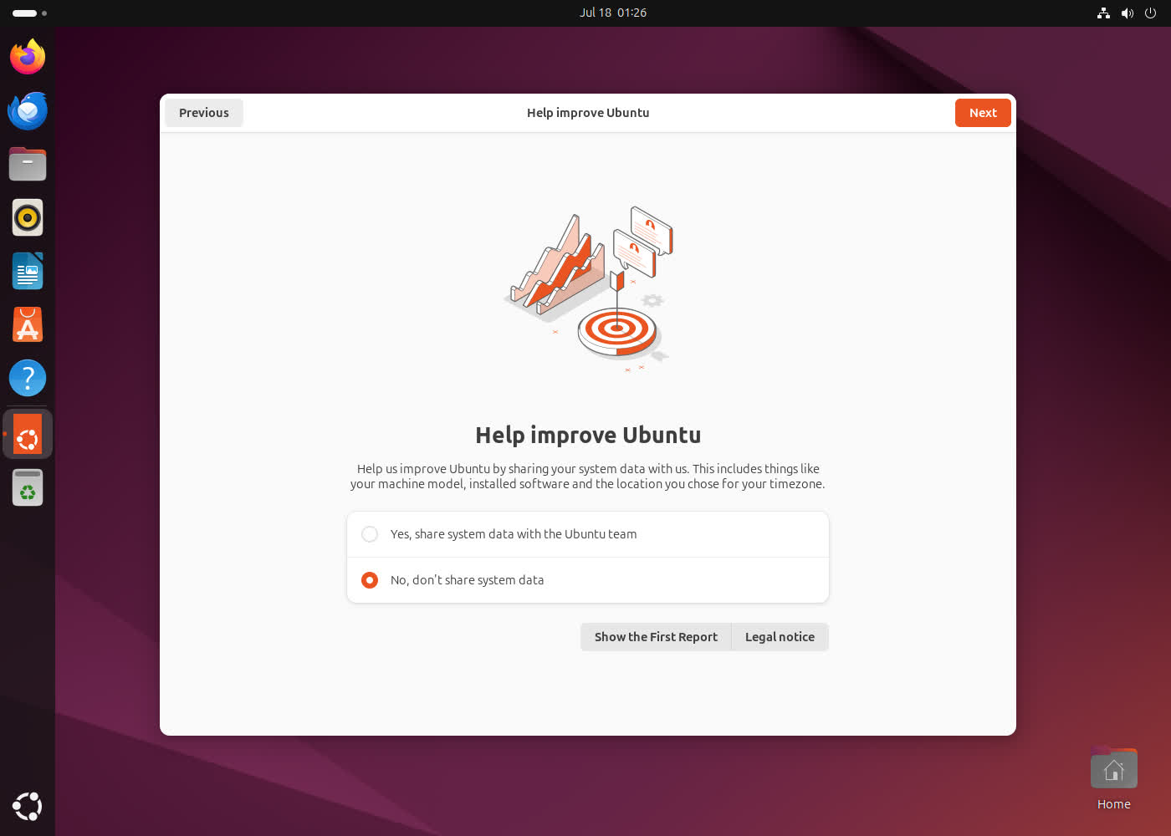
Task: Open Firefox from the dock
Action: 28,57
